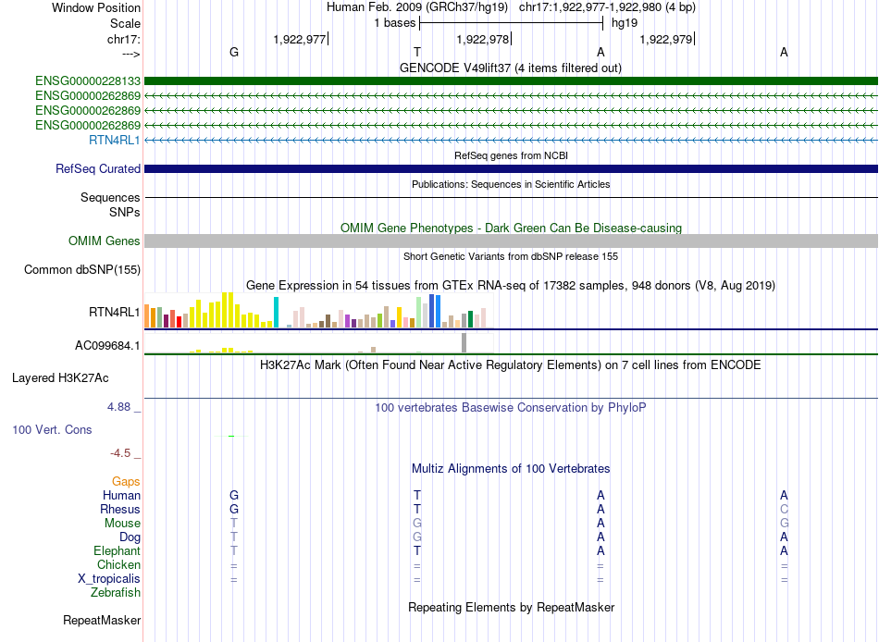Click the Mouse alignment row label

click(122, 524)
